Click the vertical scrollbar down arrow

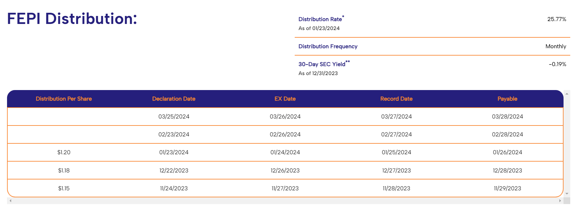tap(567, 194)
